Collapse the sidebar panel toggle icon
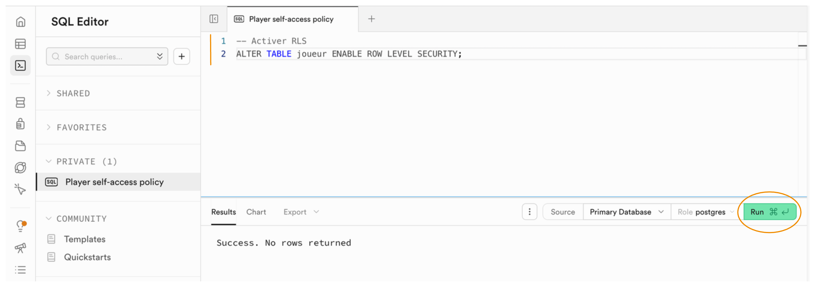 pyautogui.click(x=213, y=19)
